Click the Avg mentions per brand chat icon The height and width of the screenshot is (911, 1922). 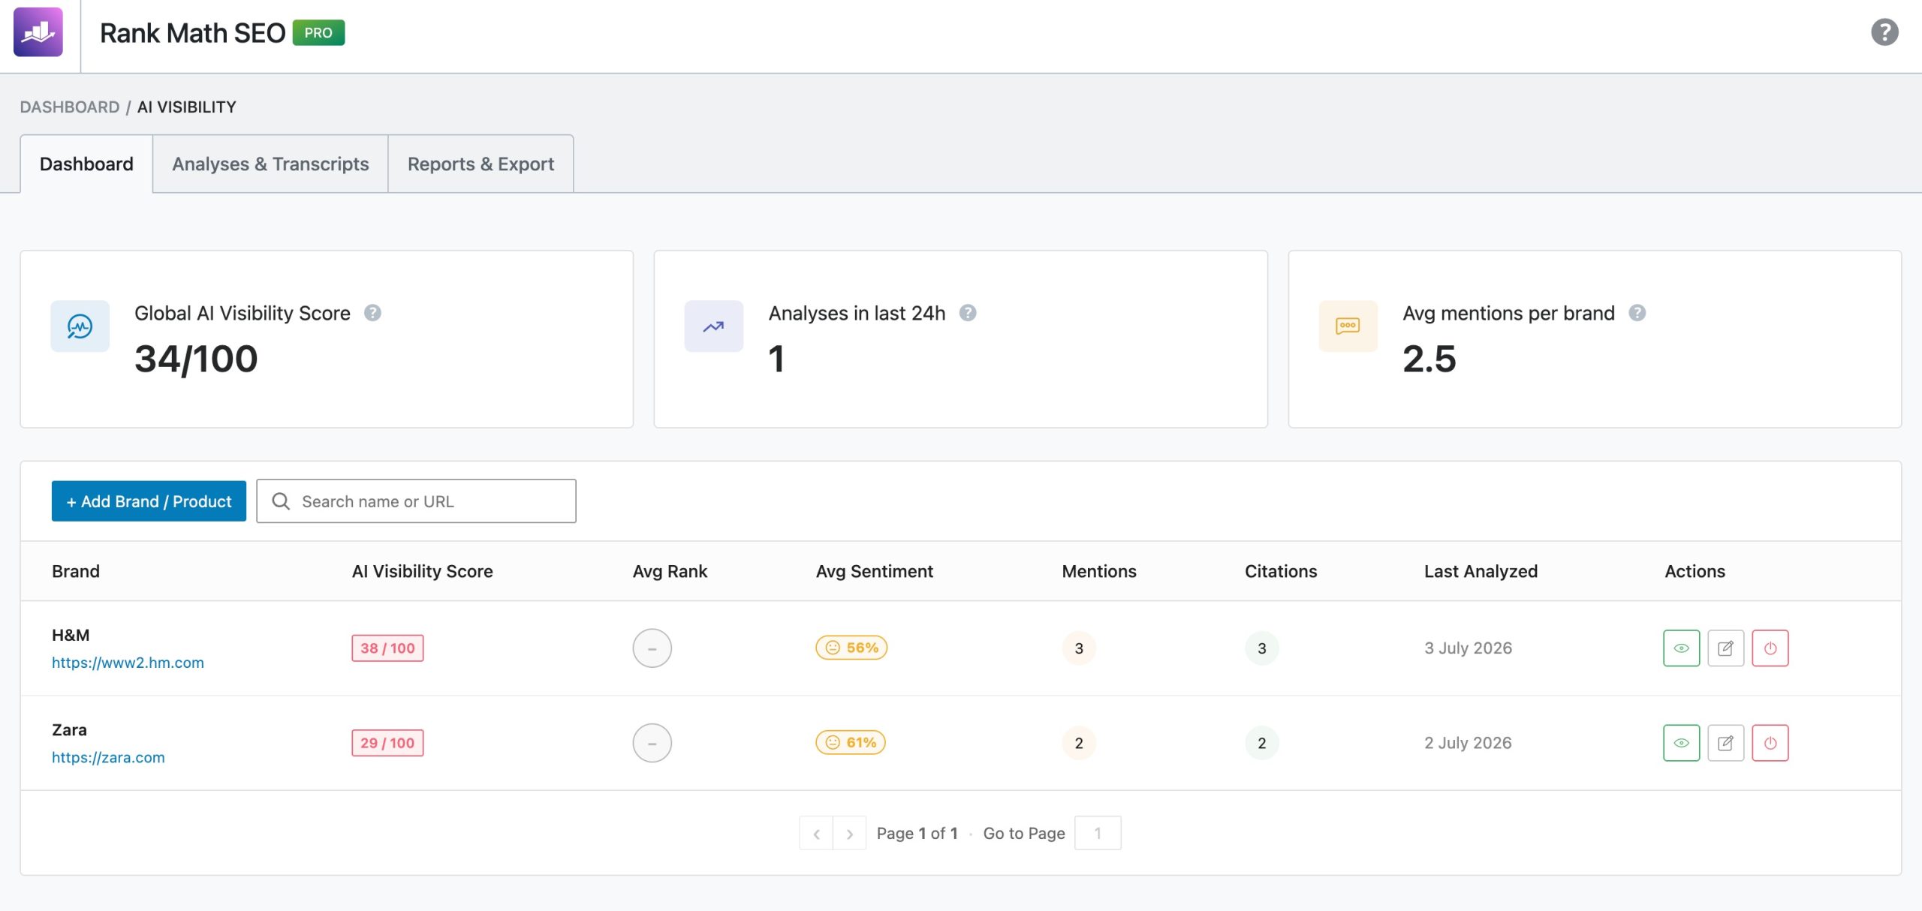click(1348, 326)
